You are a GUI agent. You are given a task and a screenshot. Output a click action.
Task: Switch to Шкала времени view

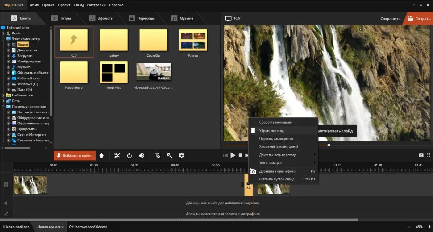[x=50, y=227]
